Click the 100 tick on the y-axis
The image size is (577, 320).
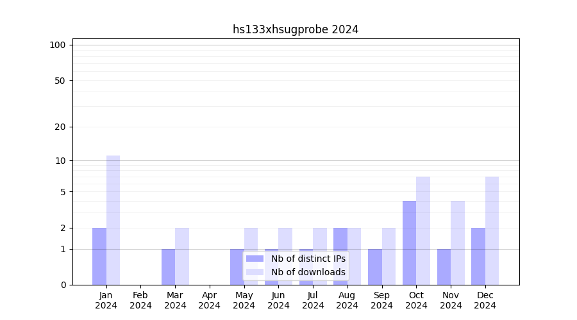pos(58,45)
